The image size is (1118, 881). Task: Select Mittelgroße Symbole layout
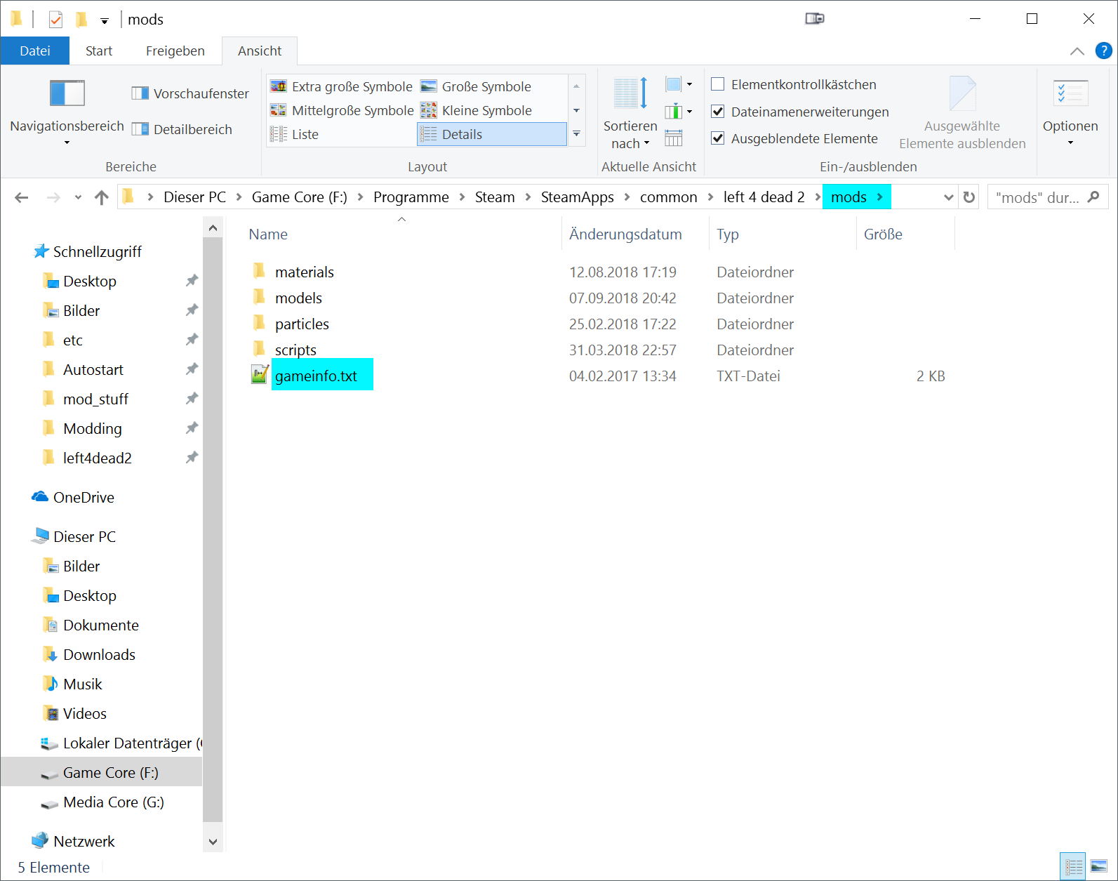(x=342, y=110)
